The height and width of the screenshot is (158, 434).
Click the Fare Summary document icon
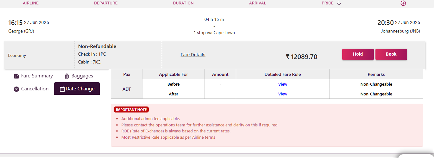(16, 76)
